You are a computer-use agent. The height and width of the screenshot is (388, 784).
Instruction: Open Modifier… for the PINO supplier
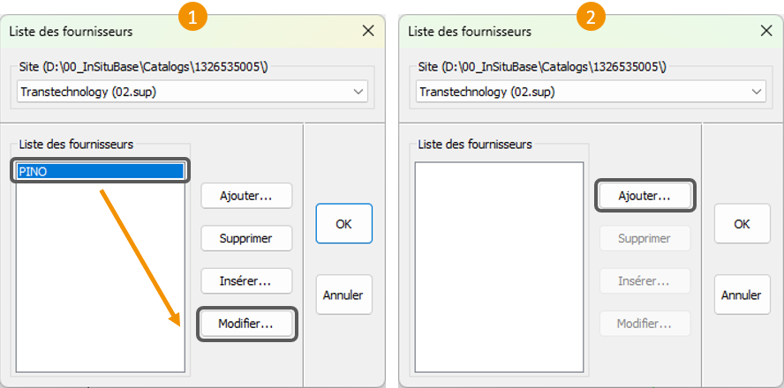tap(246, 324)
